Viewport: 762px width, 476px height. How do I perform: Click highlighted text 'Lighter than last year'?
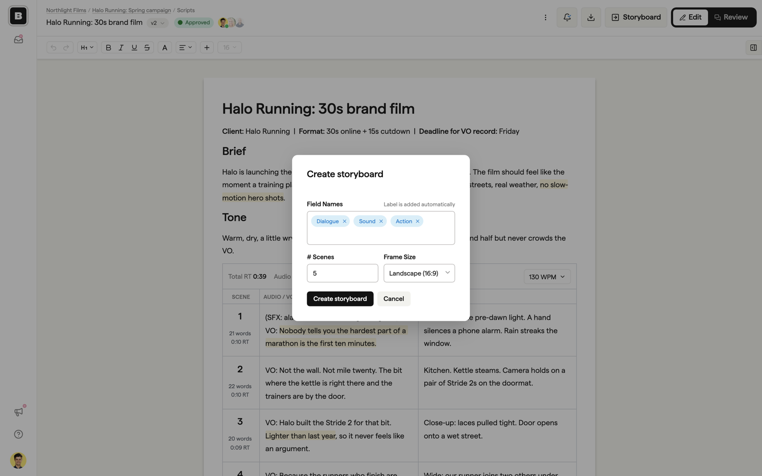pyautogui.click(x=300, y=436)
